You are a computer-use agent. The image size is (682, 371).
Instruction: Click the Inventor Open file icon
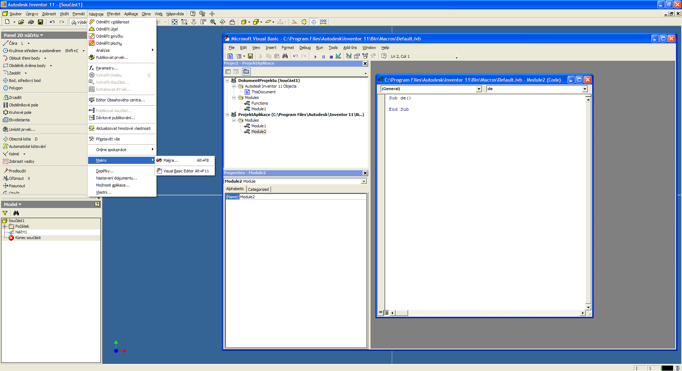pos(21,22)
